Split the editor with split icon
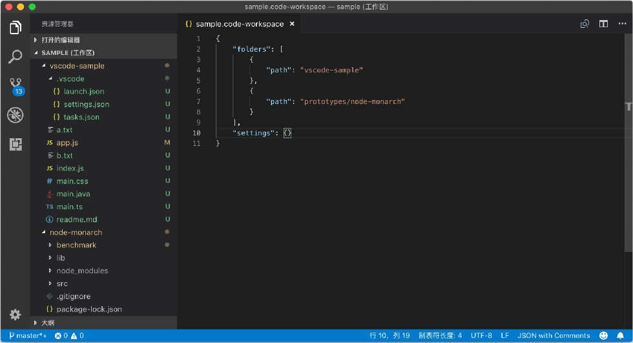633x343 pixels. click(603, 24)
